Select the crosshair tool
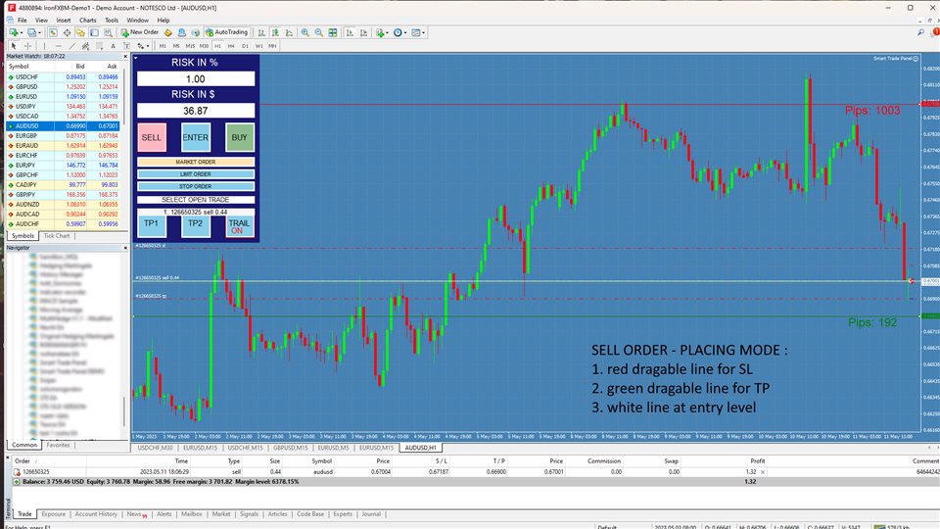Image resolution: width=940 pixels, height=529 pixels. (x=27, y=46)
